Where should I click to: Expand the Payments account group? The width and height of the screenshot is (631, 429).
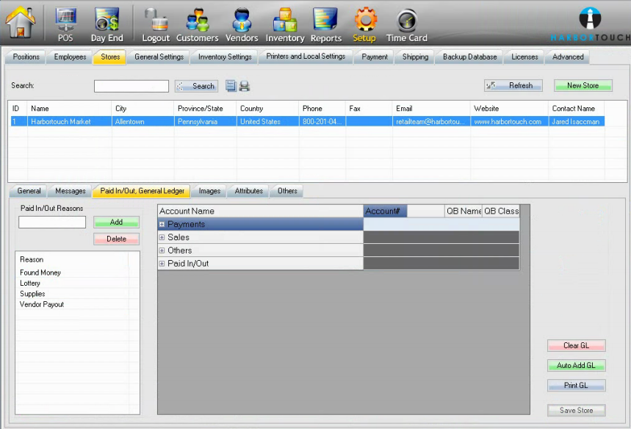[x=162, y=225]
